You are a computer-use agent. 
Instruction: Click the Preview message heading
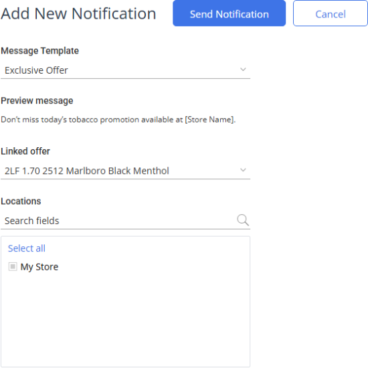pos(37,100)
